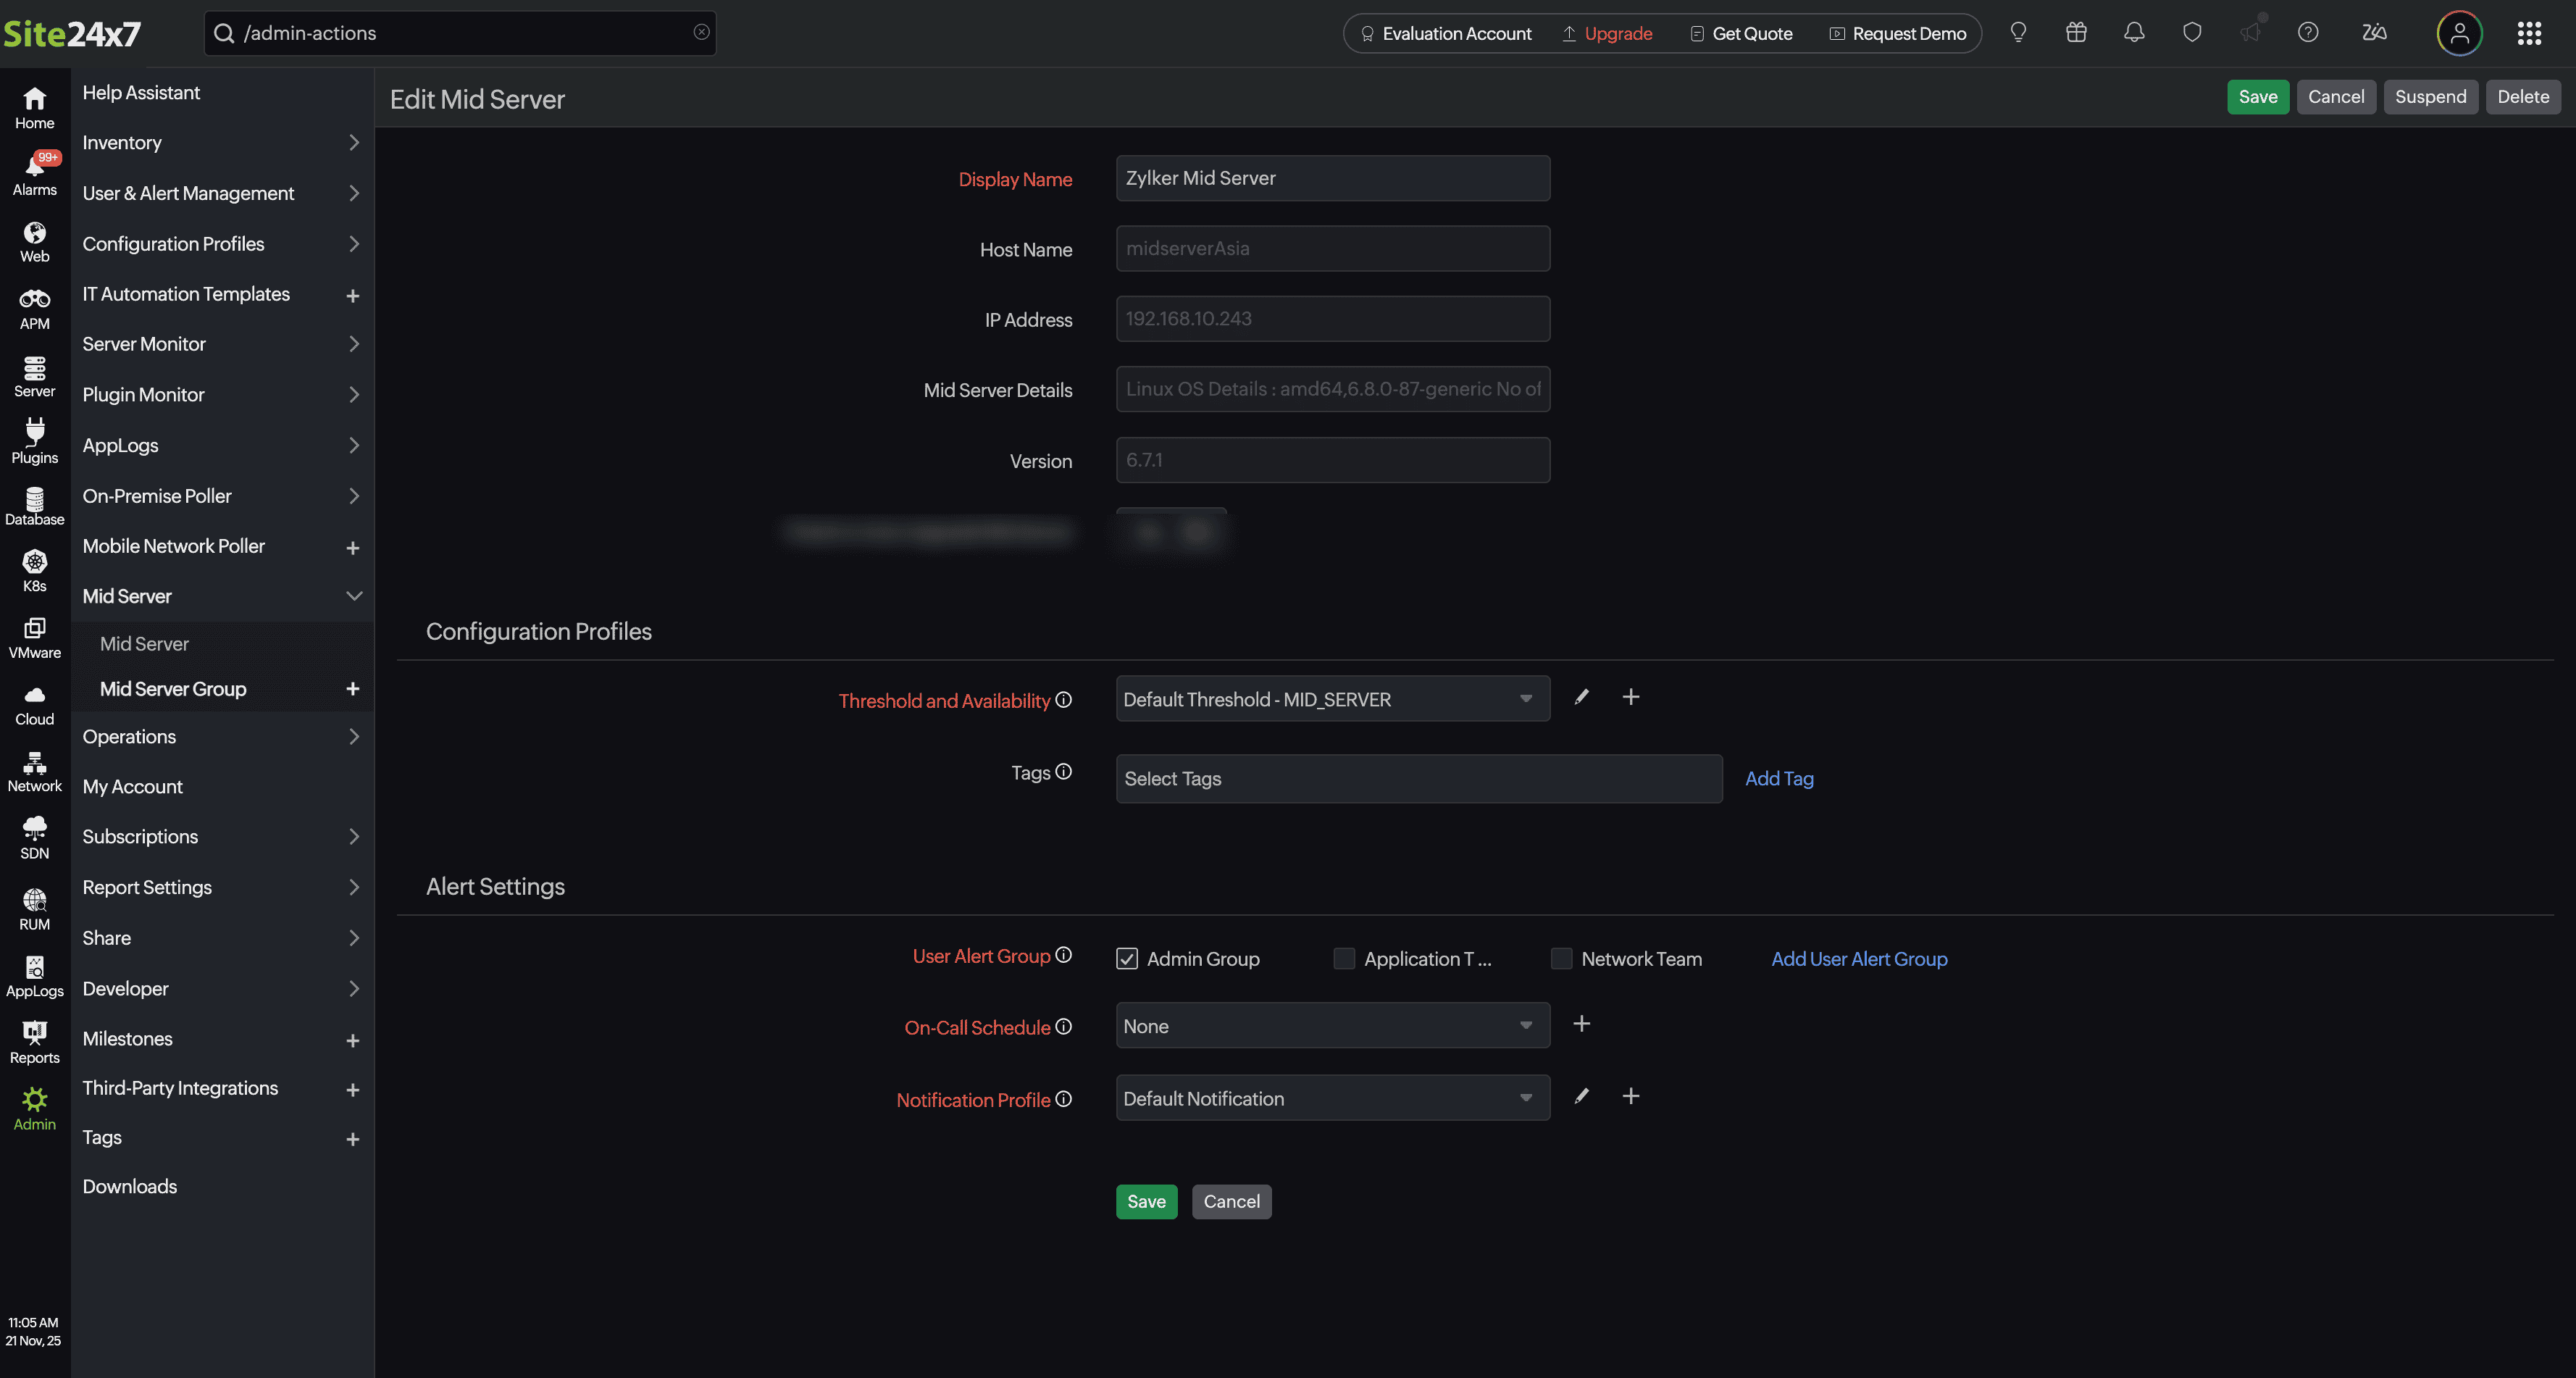Open the Mid Server Group submenu item
The image size is (2576, 1378).
[173, 689]
